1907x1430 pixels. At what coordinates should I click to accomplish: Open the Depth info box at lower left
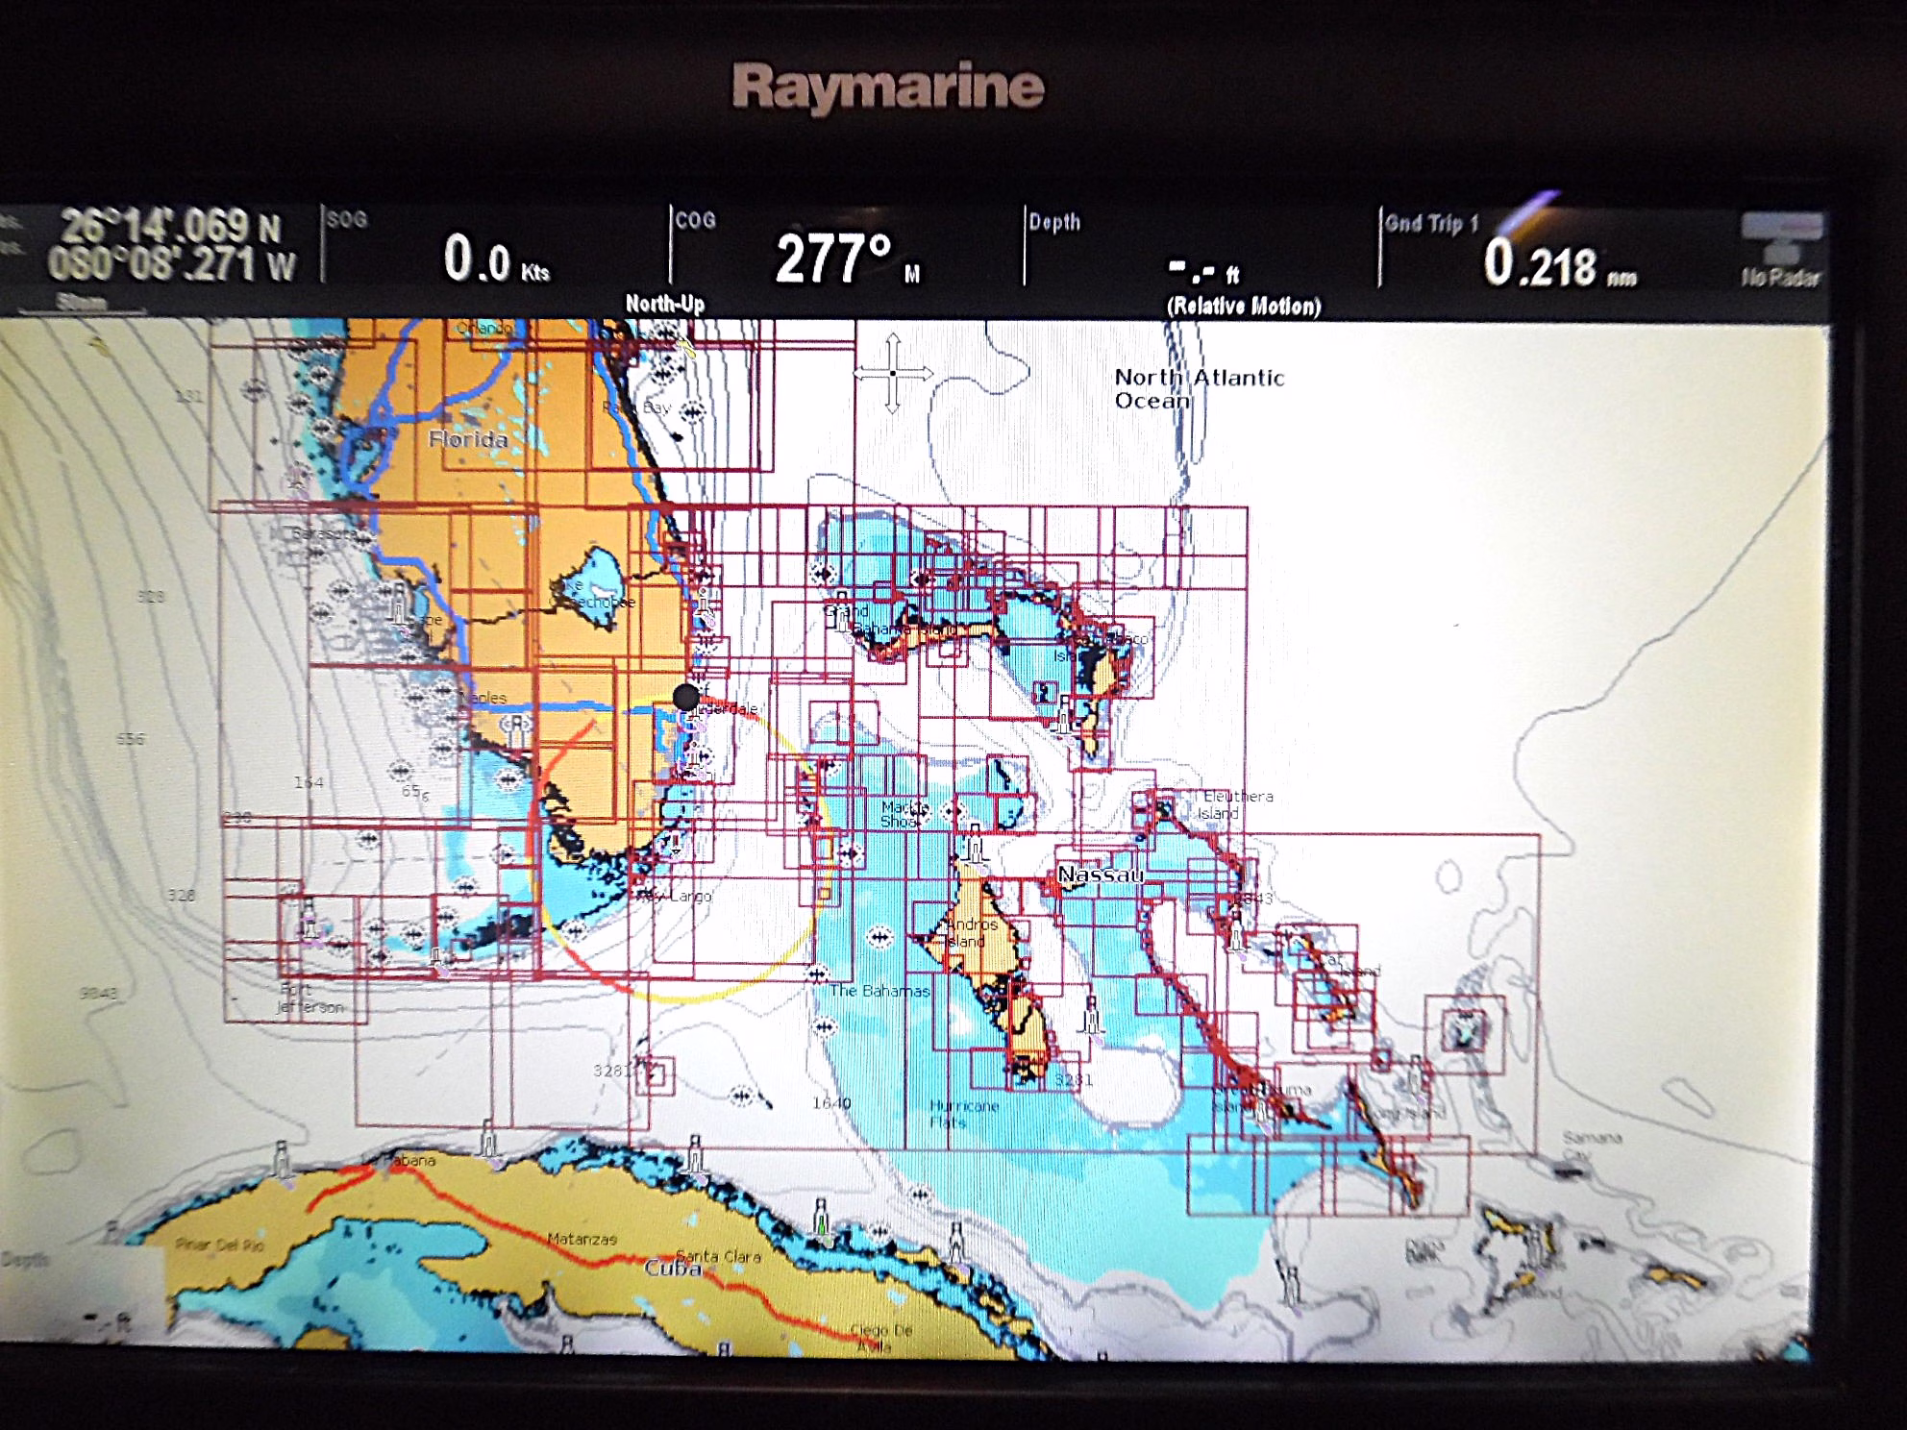(82, 1293)
